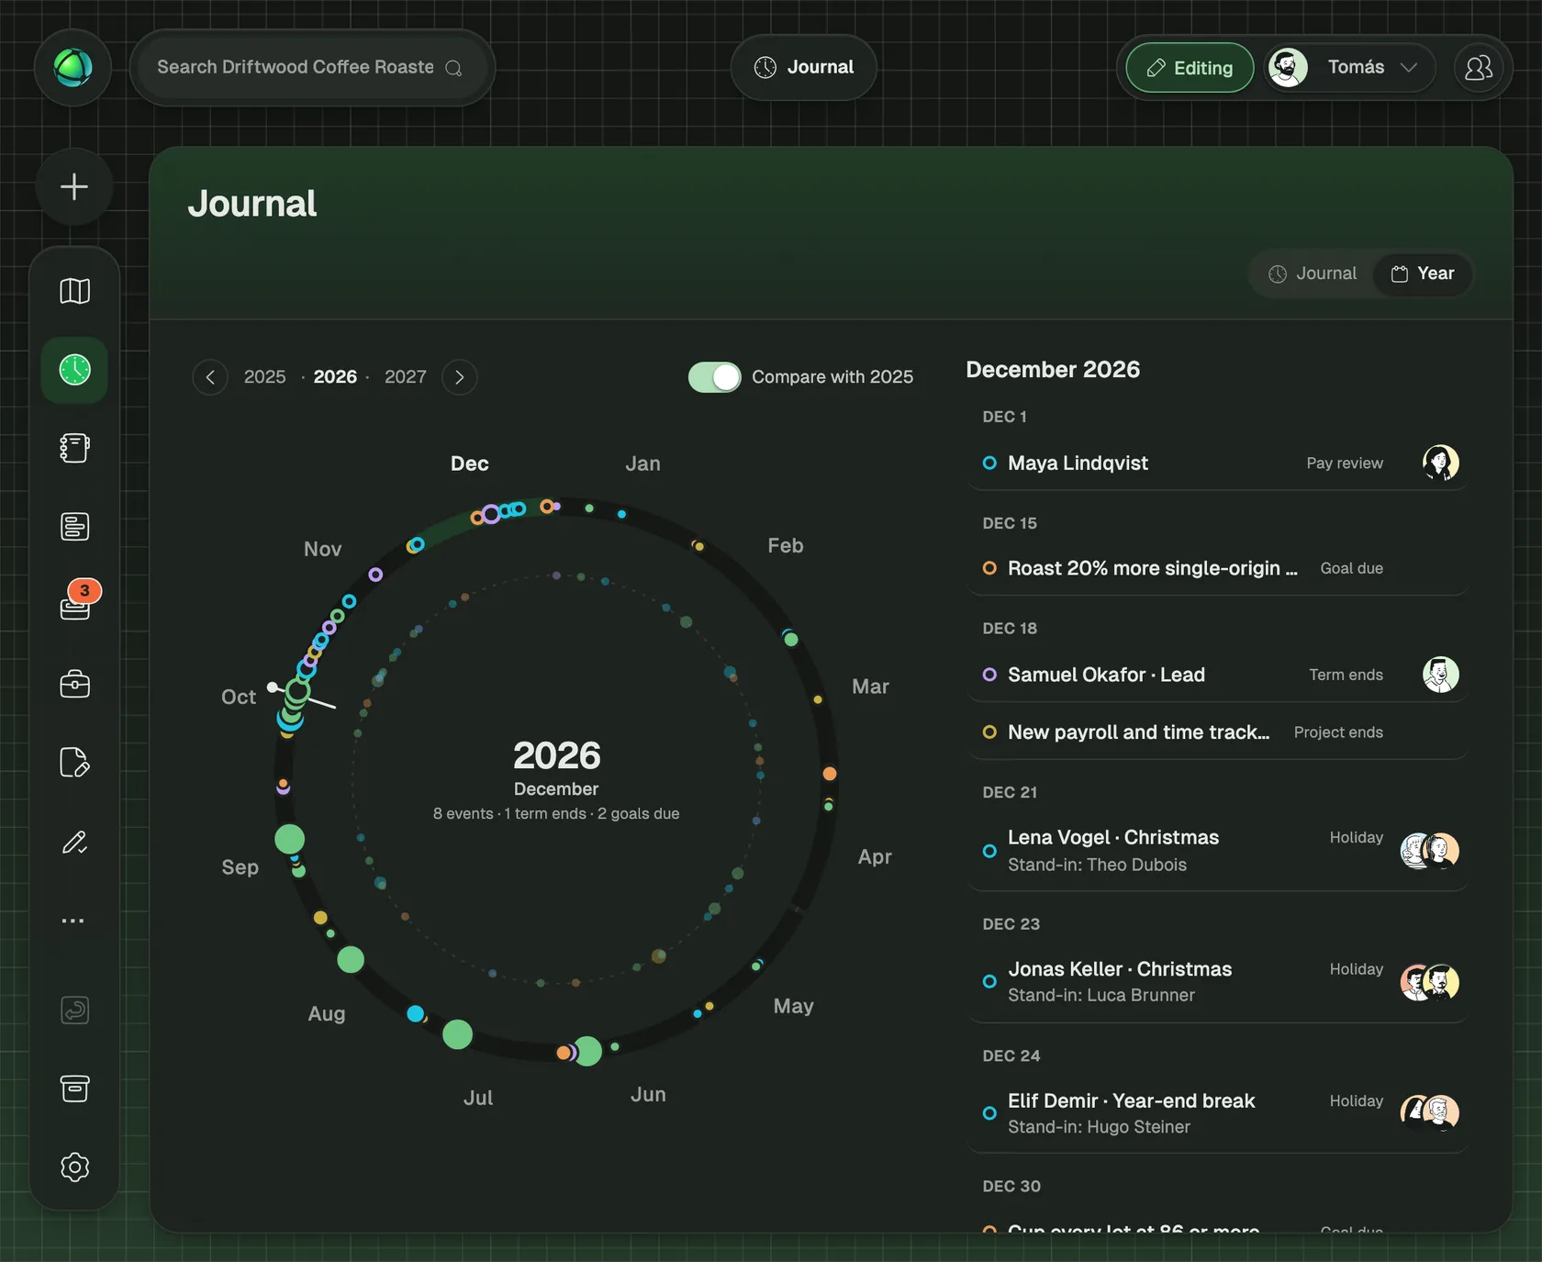This screenshot has height=1262, width=1542.
Task: Select Jun label on year wheel
Action: (648, 1094)
